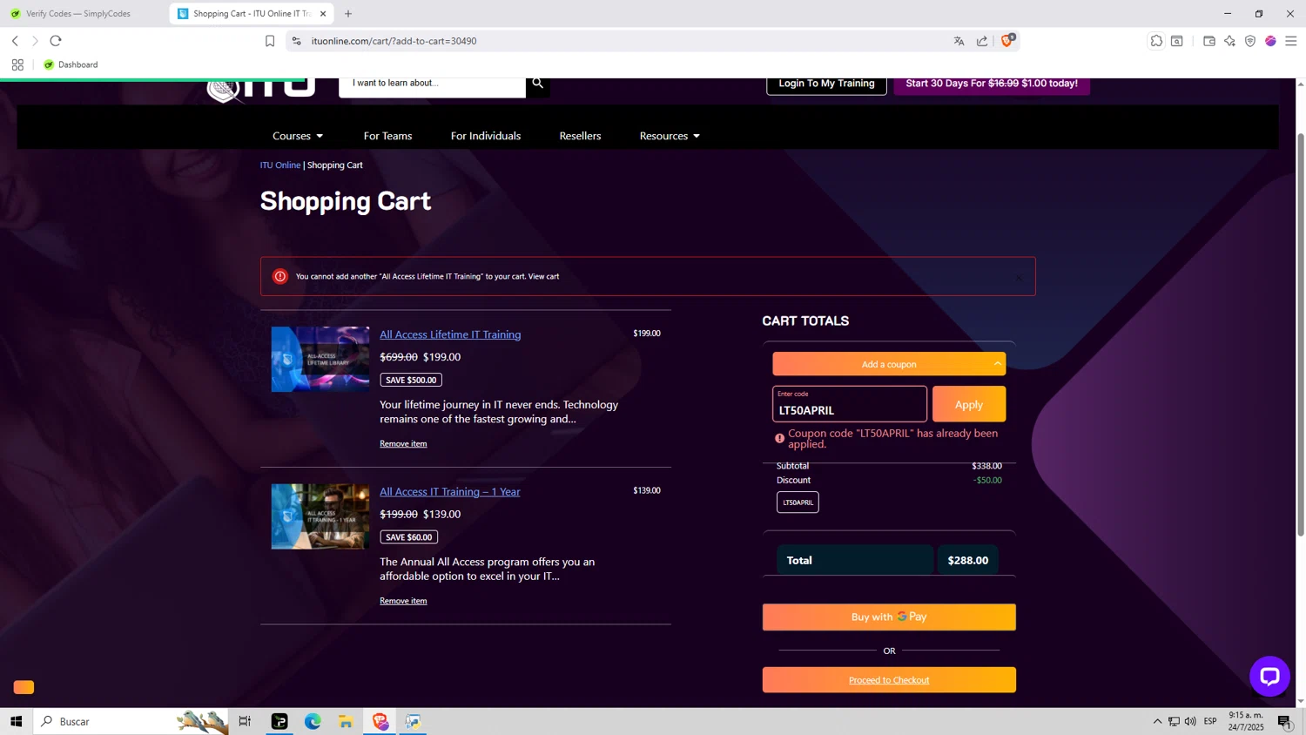Open the live chat bubble icon

pyautogui.click(x=1269, y=676)
